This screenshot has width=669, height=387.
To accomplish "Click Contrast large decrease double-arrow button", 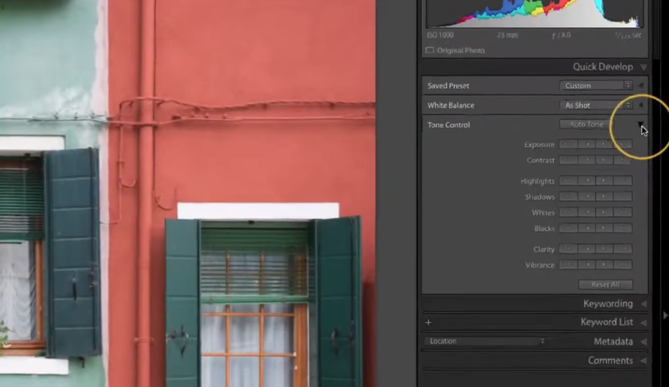I will point(568,160).
